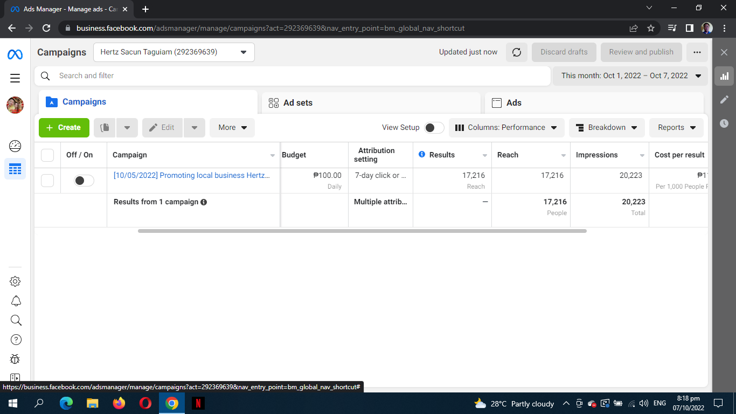Check the Promoting local business row checkbox

pos(47,181)
